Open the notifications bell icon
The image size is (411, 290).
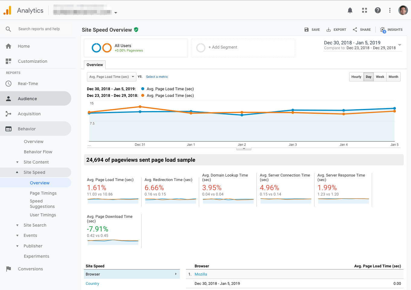click(350, 11)
